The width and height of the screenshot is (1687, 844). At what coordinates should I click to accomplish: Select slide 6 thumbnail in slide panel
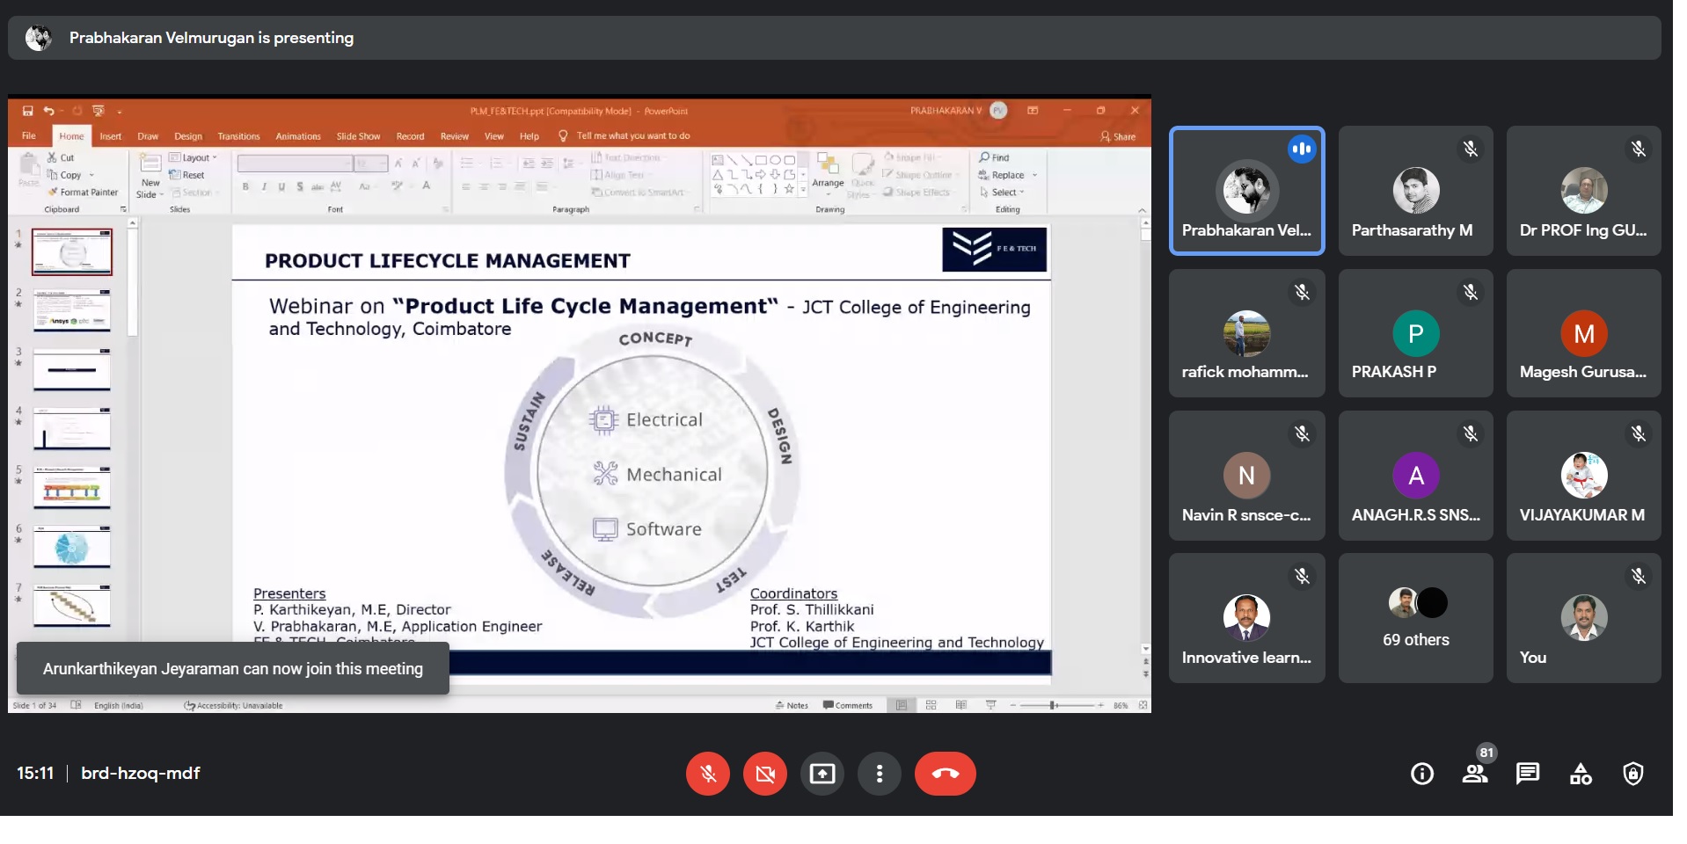pyautogui.click(x=72, y=549)
